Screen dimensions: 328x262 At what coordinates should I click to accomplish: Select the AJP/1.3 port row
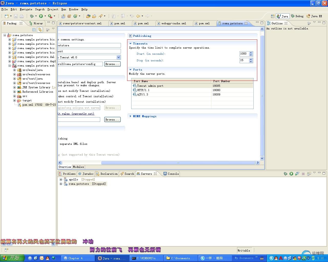click(x=192, y=94)
